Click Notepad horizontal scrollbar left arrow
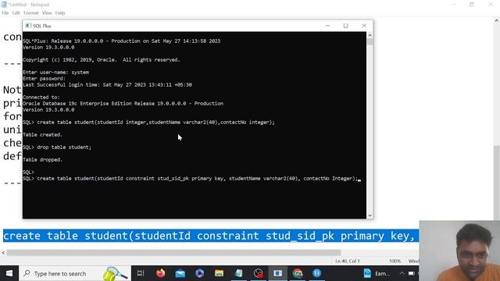The image size is (500, 281). 3,253
